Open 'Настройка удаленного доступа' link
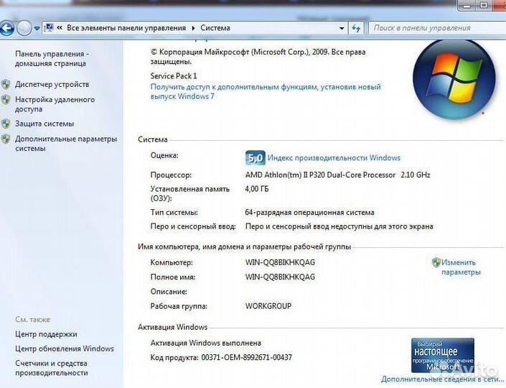The width and height of the screenshot is (506, 388). click(55, 104)
